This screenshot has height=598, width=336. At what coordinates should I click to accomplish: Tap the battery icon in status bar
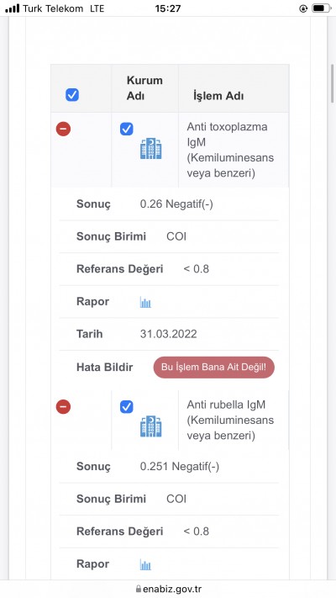click(x=321, y=8)
